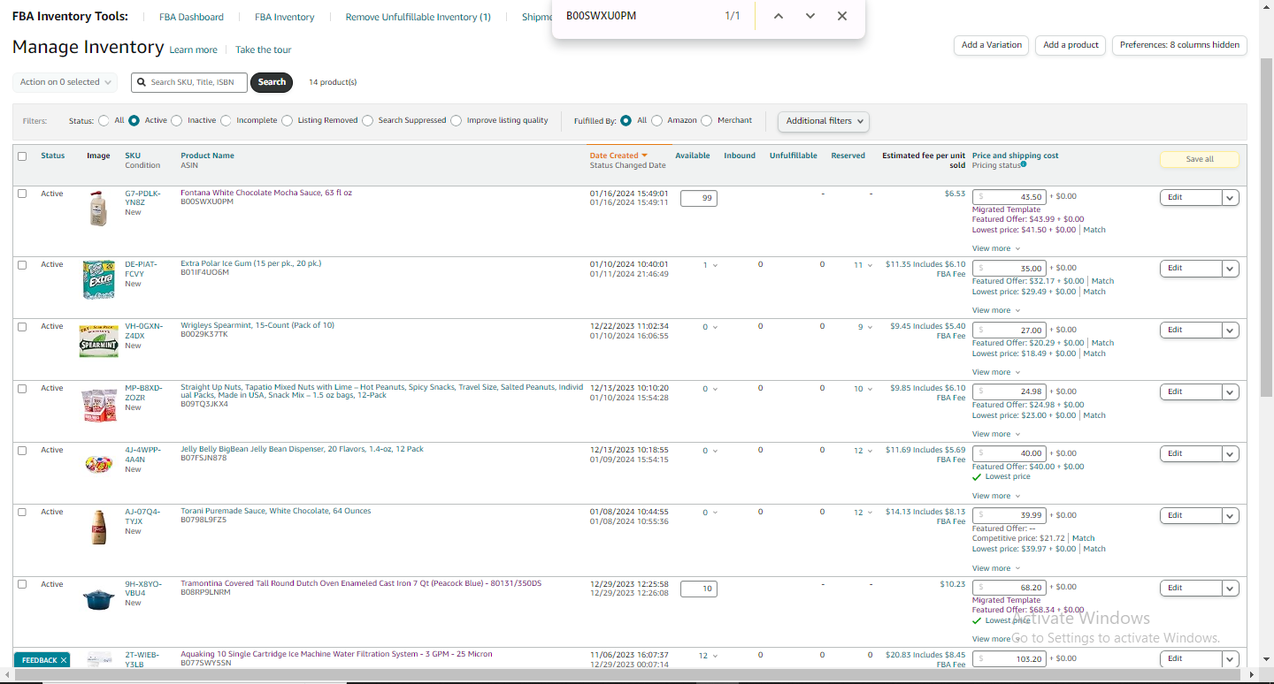Expand Available quantity chevron for Aquaking row
Viewport: 1274px width, 684px height.
pyautogui.click(x=715, y=656)
